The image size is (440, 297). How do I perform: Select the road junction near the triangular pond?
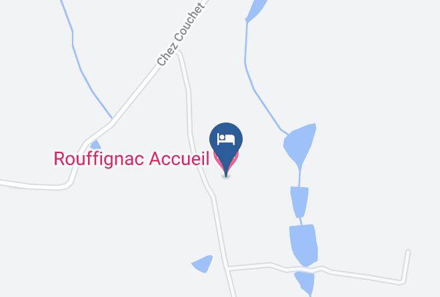tap(228, 268)
